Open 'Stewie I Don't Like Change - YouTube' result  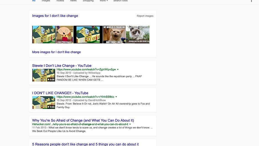click(62, 66)
